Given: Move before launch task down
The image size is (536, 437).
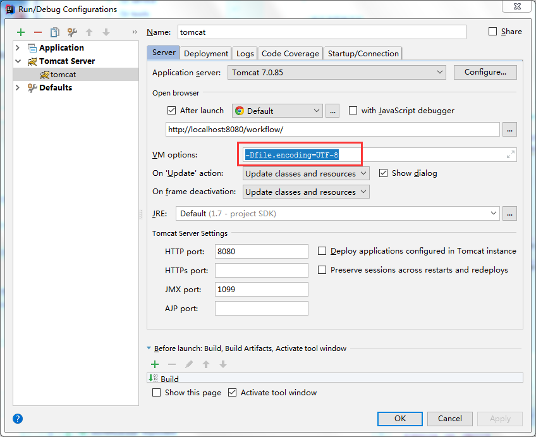Looking at the screenshot, I should (223, 364).
